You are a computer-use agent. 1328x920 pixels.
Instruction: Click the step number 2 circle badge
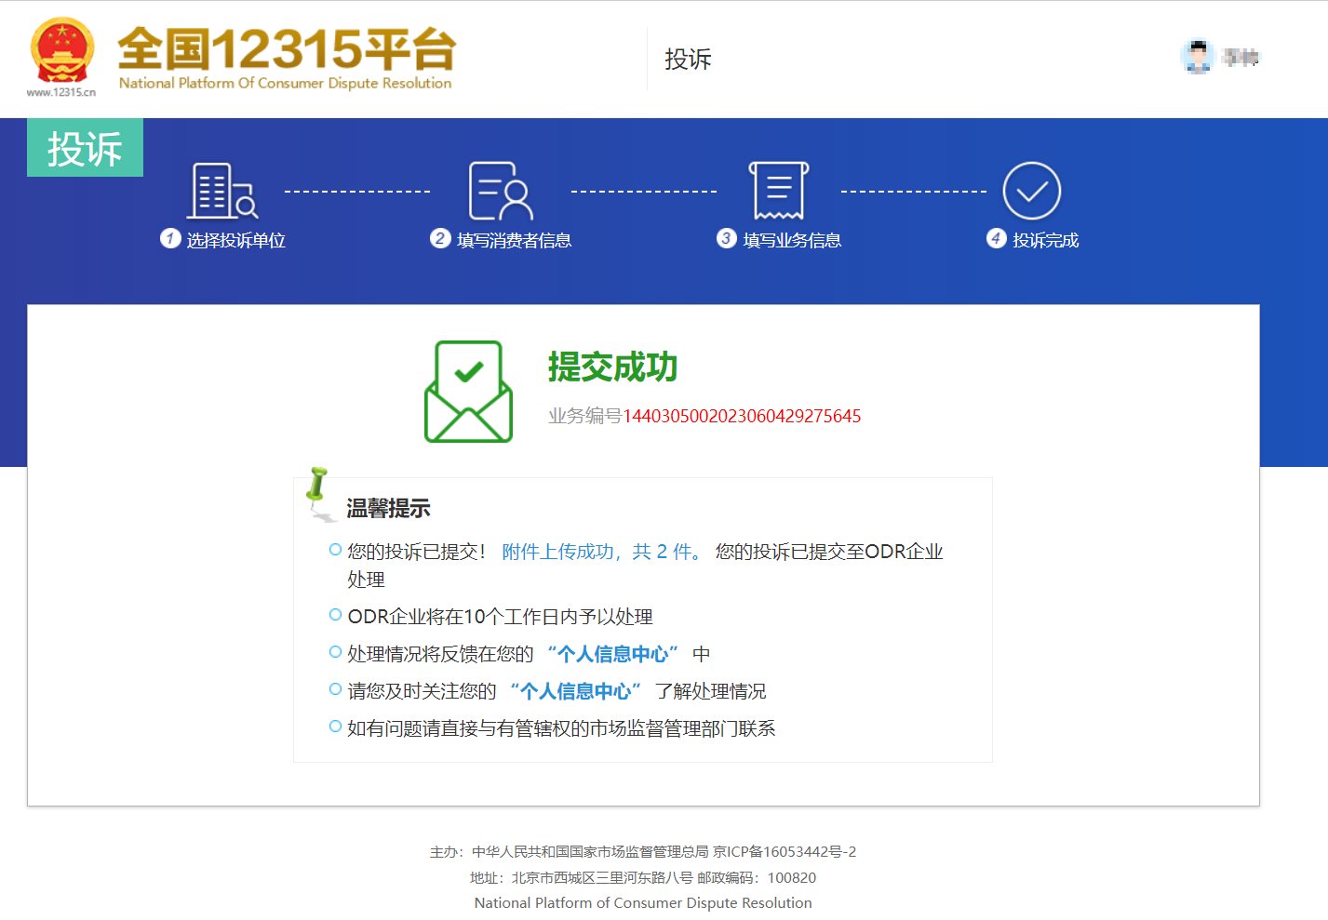pyautogui.click(x=441, y=238)
